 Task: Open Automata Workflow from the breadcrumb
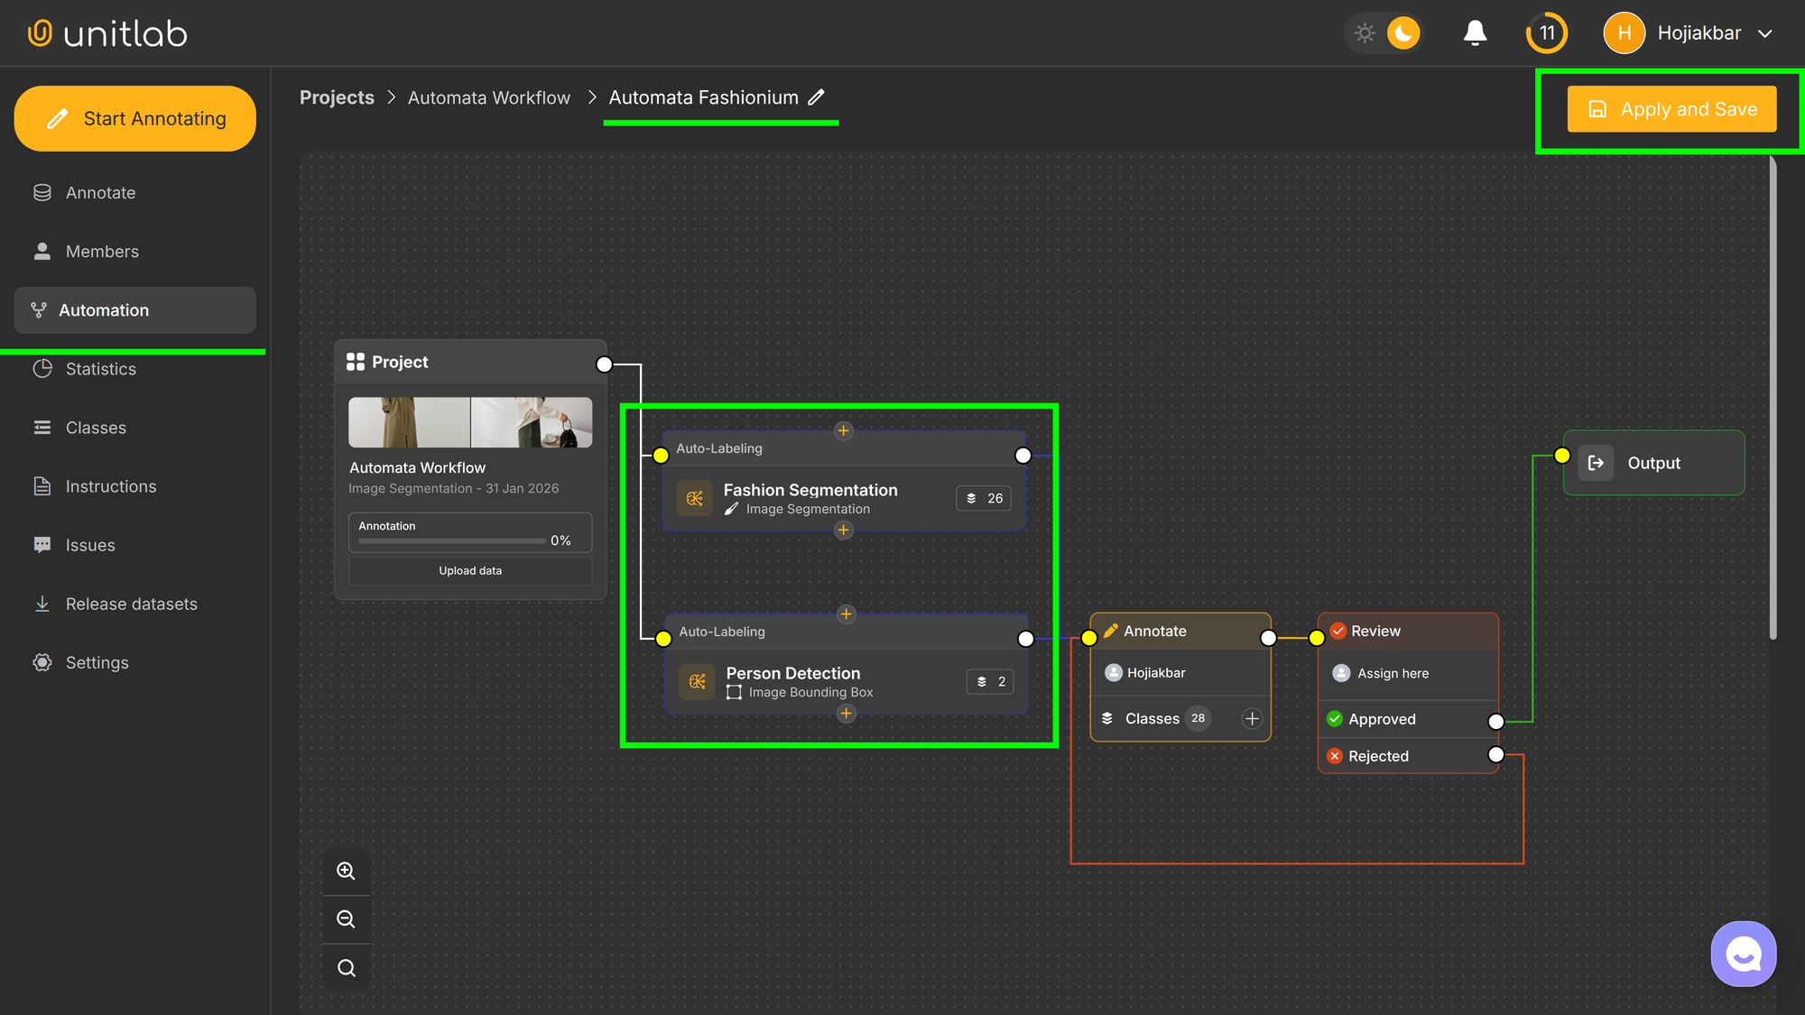[x=489, y=97]
